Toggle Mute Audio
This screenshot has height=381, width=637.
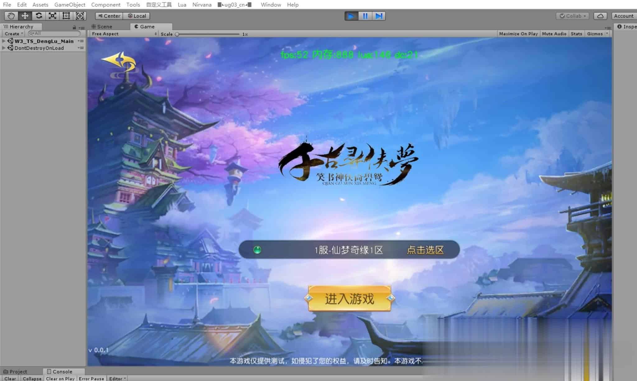coord(554,34)
